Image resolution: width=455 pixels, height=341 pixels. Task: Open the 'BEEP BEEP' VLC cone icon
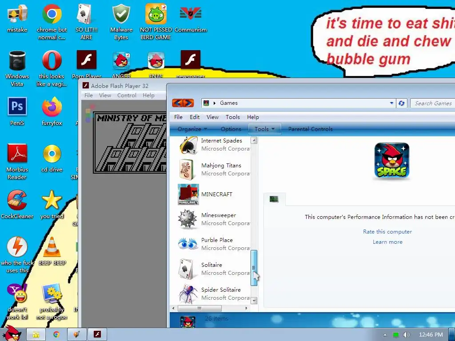(x=52, y=251)
